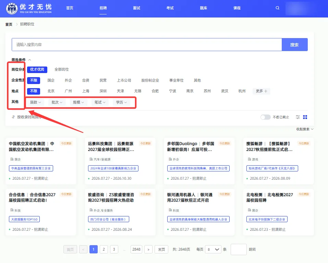Click the page-jump number input box
This screenshot has height=263, width=328.
tap(239, 249)
